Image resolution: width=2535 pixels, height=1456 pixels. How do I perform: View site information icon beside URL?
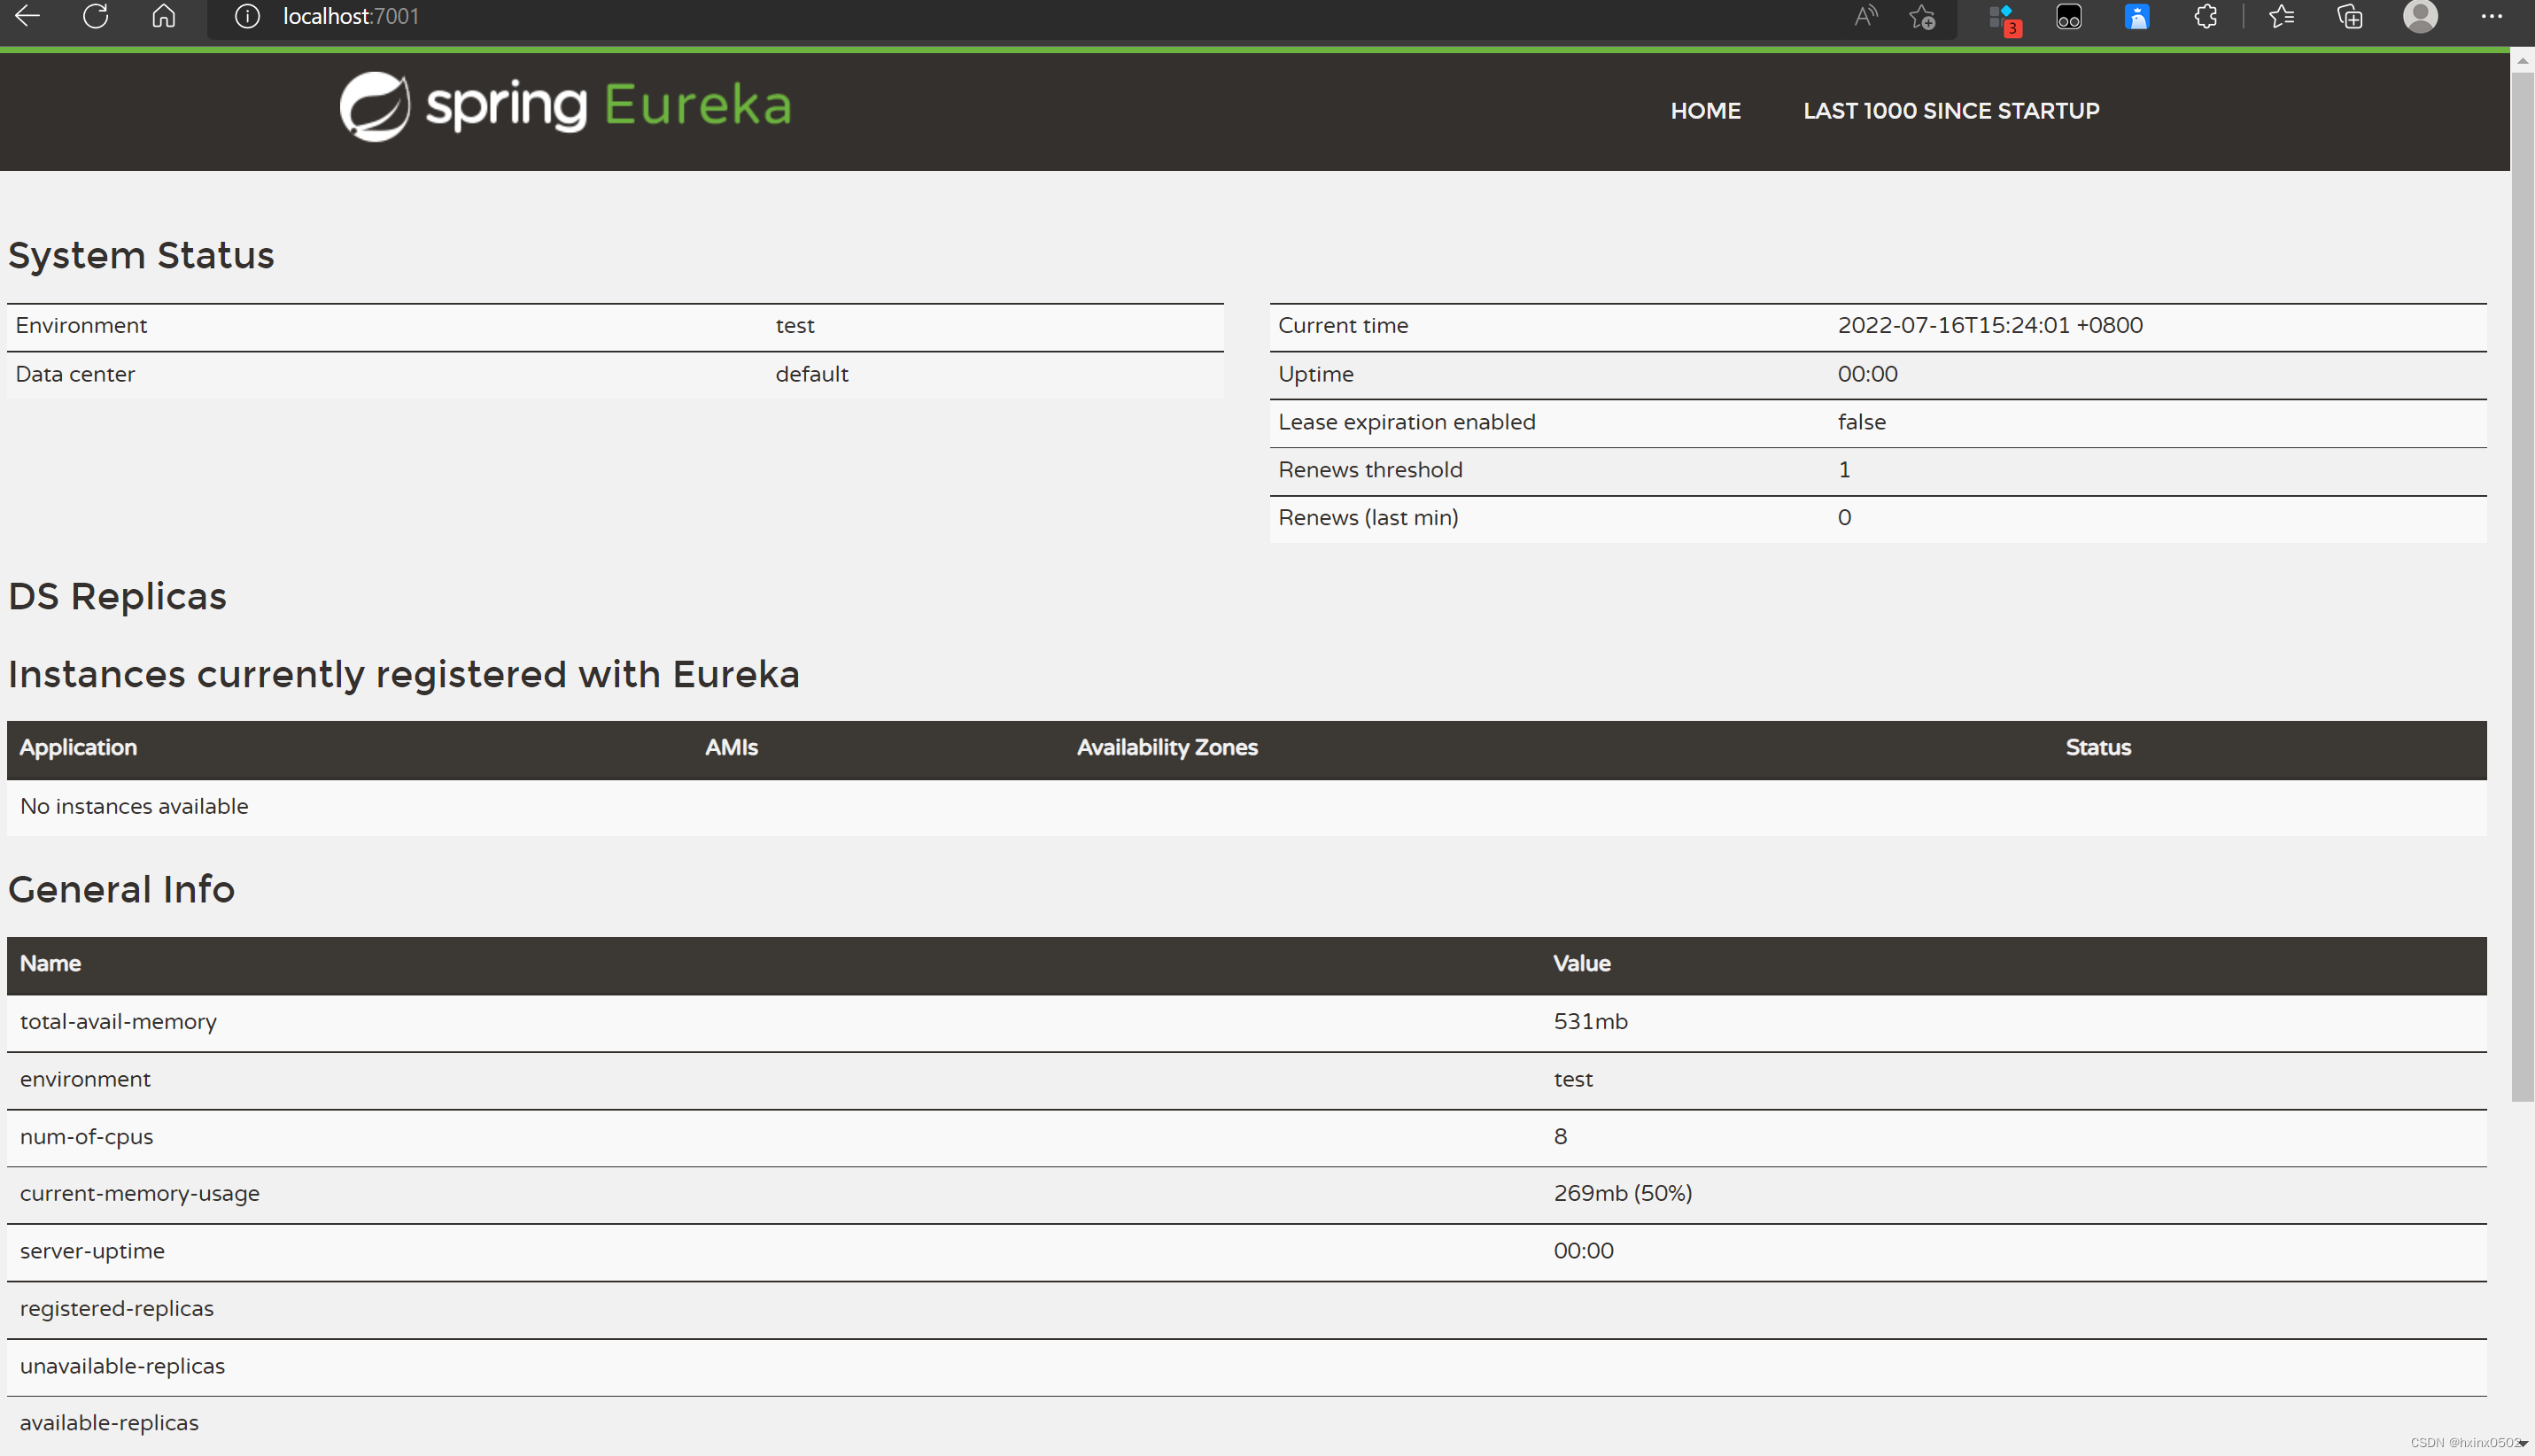point(247,16)
